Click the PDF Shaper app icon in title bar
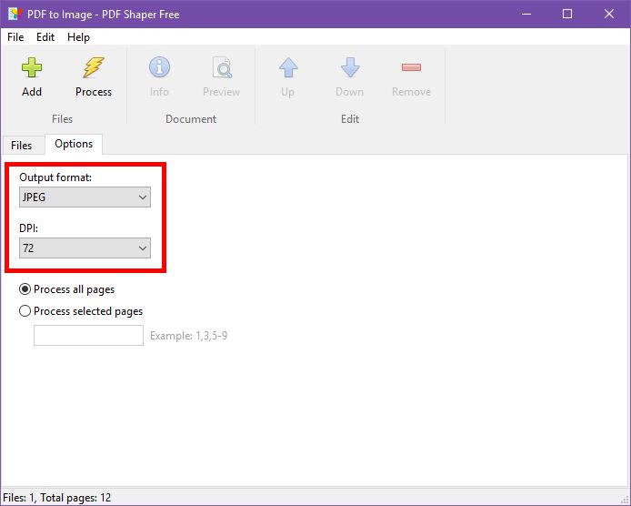The width and height of the screenshot is (631, 506). point(15,14)
